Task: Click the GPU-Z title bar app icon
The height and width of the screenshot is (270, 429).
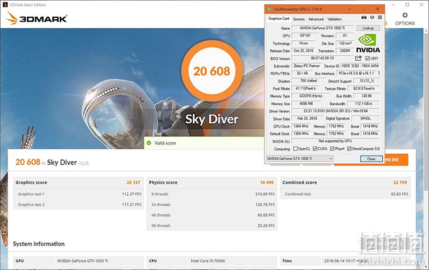Action: coord(269,9)
